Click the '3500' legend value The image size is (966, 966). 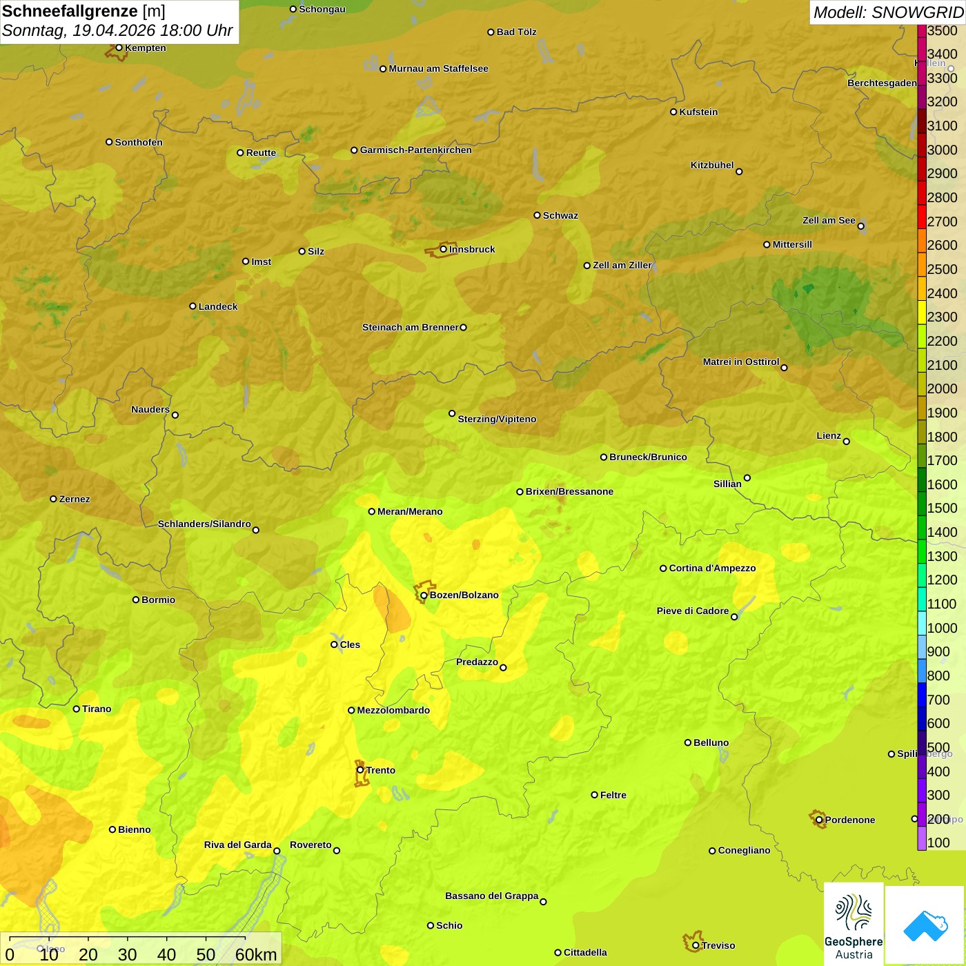[x=943, y=30]
